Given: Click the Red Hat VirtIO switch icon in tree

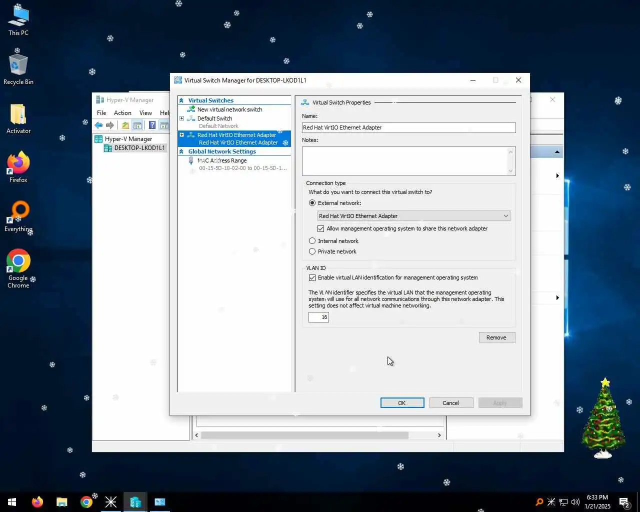Looking at the screenshot, I should click(x=191, y=135).
